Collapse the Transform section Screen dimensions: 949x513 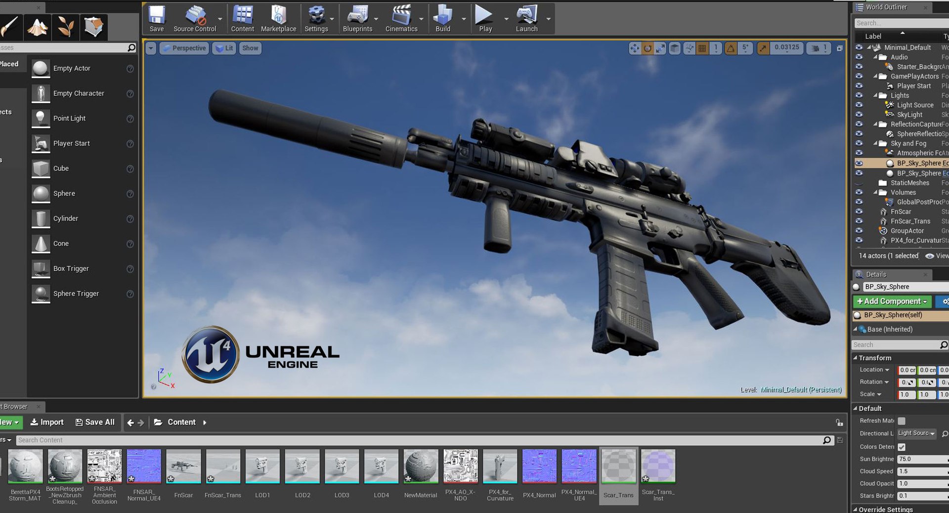(x=855, y=358)
